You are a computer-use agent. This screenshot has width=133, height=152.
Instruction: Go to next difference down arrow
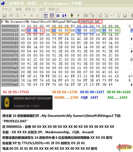72,15
